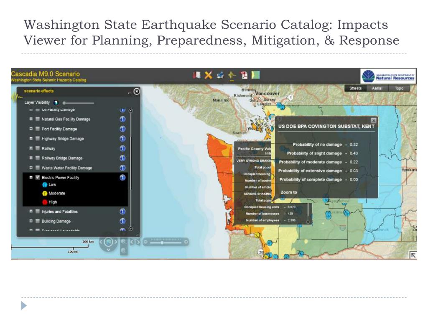This screenshot has width=428, height=321.
Task: Close the Covington substation popup
Action: coord(374,120)
